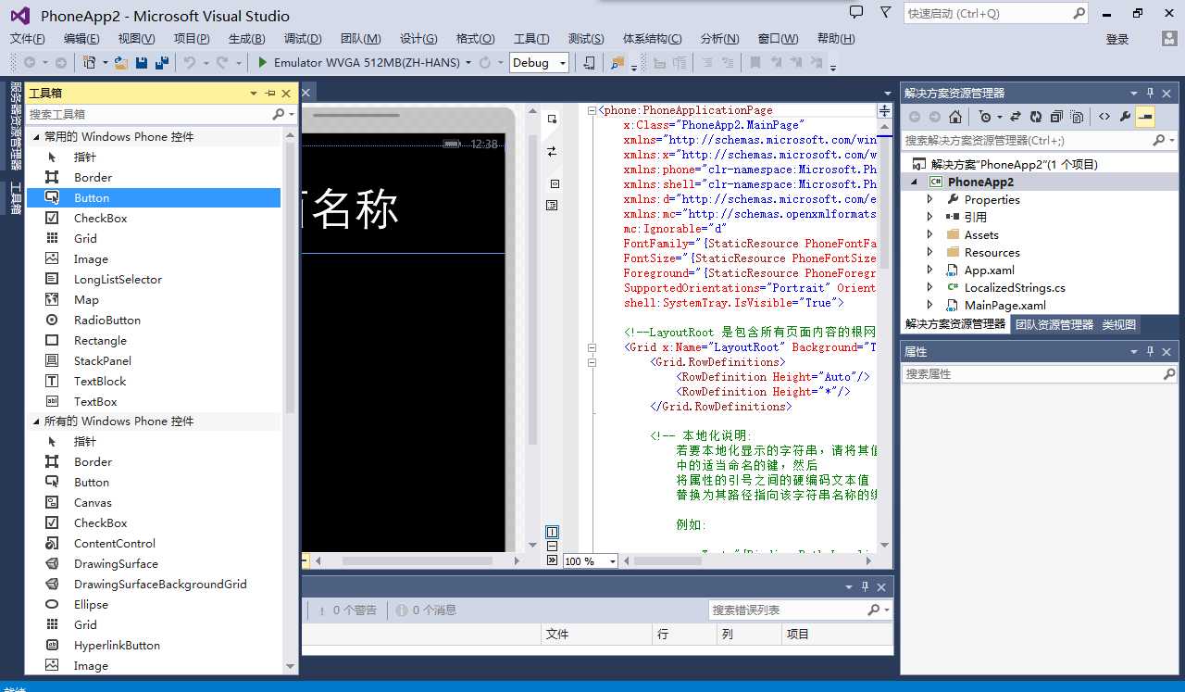Click the 搜索工具箱 search field
Image resolution: width=1185 pixels, height=692 pixels.
pos(150,114)
